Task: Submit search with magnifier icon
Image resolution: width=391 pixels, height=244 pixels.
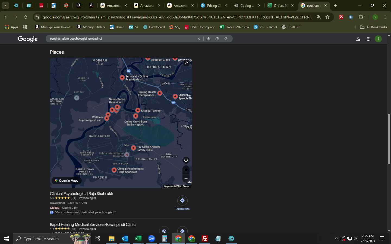Action: pyautogui.click(x=226, y=39)
